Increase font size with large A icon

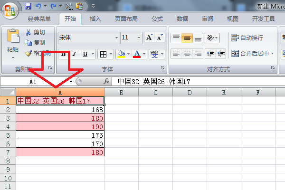click(150, 38)
